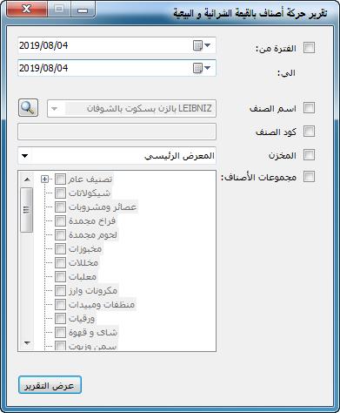Screen dimensions: 340x413
Task: Click عرض التقرير button
Action: point(50,385)
